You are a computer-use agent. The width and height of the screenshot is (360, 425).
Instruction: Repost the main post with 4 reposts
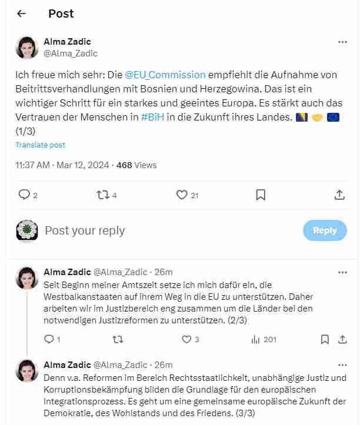[103, 195]
